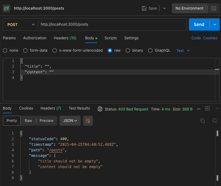Click the "content" line in request body
Image resolution: width=221 pixels, height=186 pixels.
click(x=39, y=72)
